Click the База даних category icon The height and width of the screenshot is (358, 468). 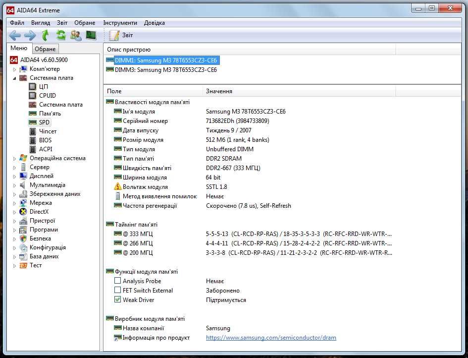point(23,256)
